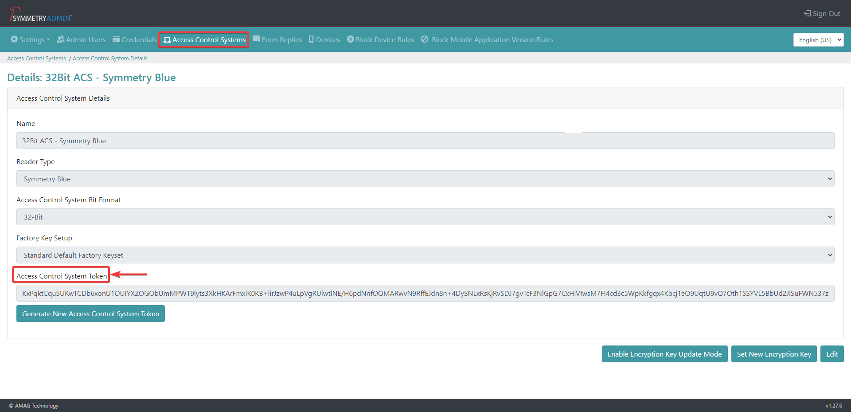Click the Access Control System Token field
Image resolution: width=851 pixels, height=412 pixels.
coord(425,293)
